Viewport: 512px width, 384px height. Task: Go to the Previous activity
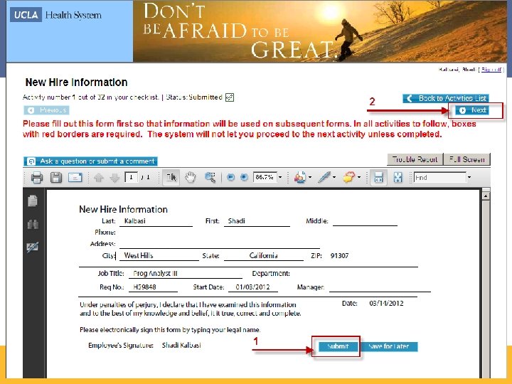[46, 110]
